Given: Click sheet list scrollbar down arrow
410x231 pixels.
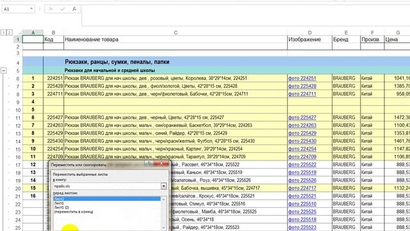Looking at the screenshot, I should coord(164,228).
